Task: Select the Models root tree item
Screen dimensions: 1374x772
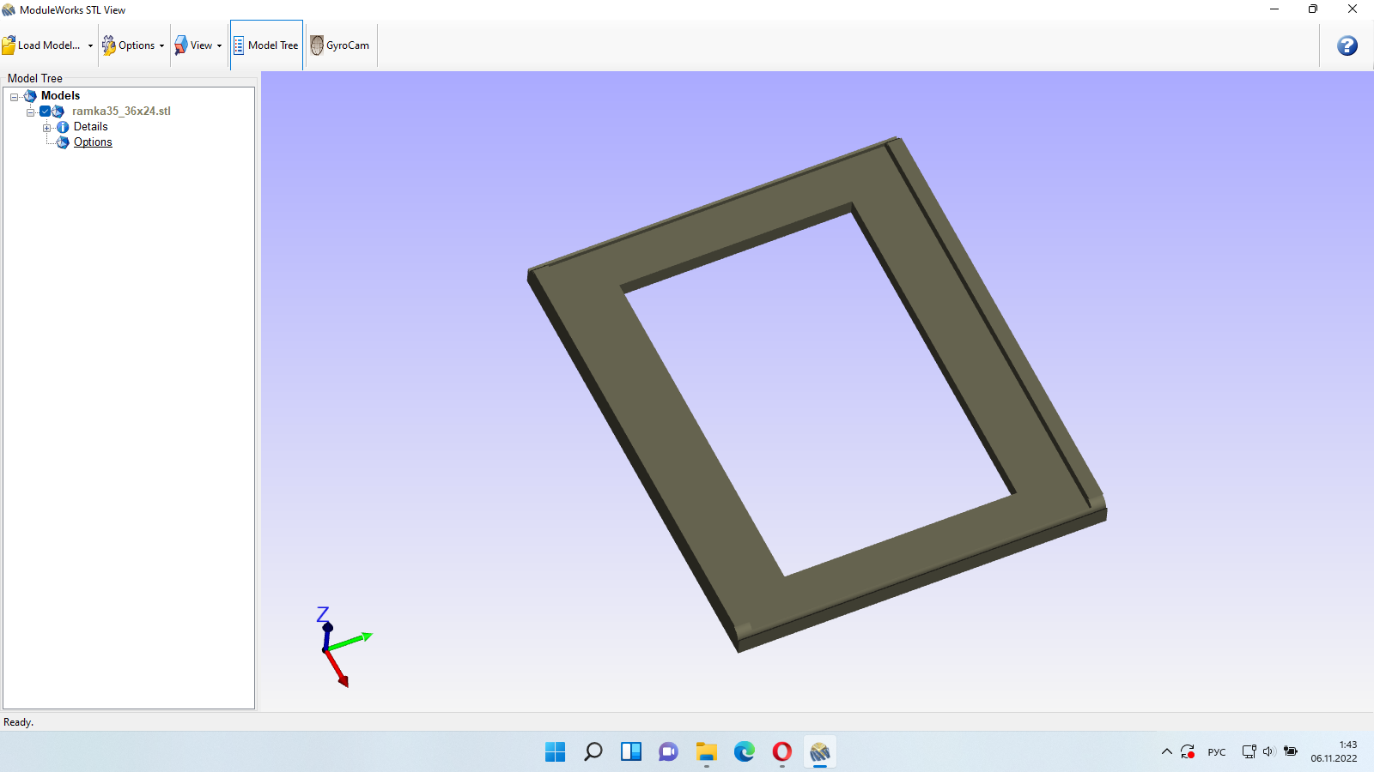Action: click(x=60, y=96)
